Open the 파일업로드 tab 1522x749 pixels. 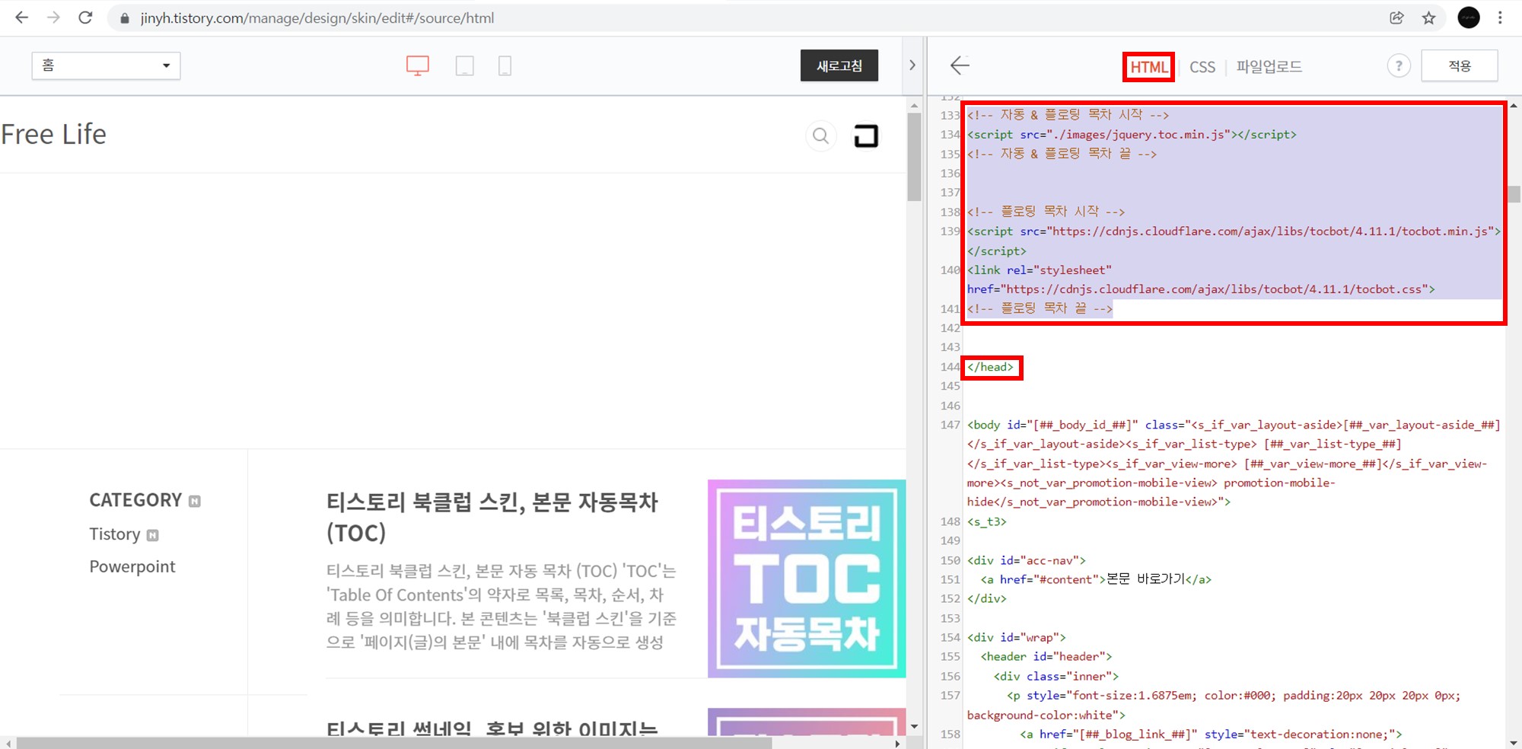pyautogui.click(x=1269, y=66)
